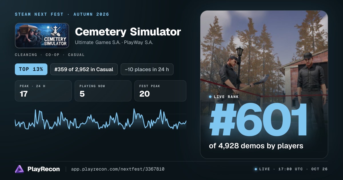The width and height of the screenshot is (343, 180).
Task: Click the large #601 rank number
Action: (x=258, y=120)
